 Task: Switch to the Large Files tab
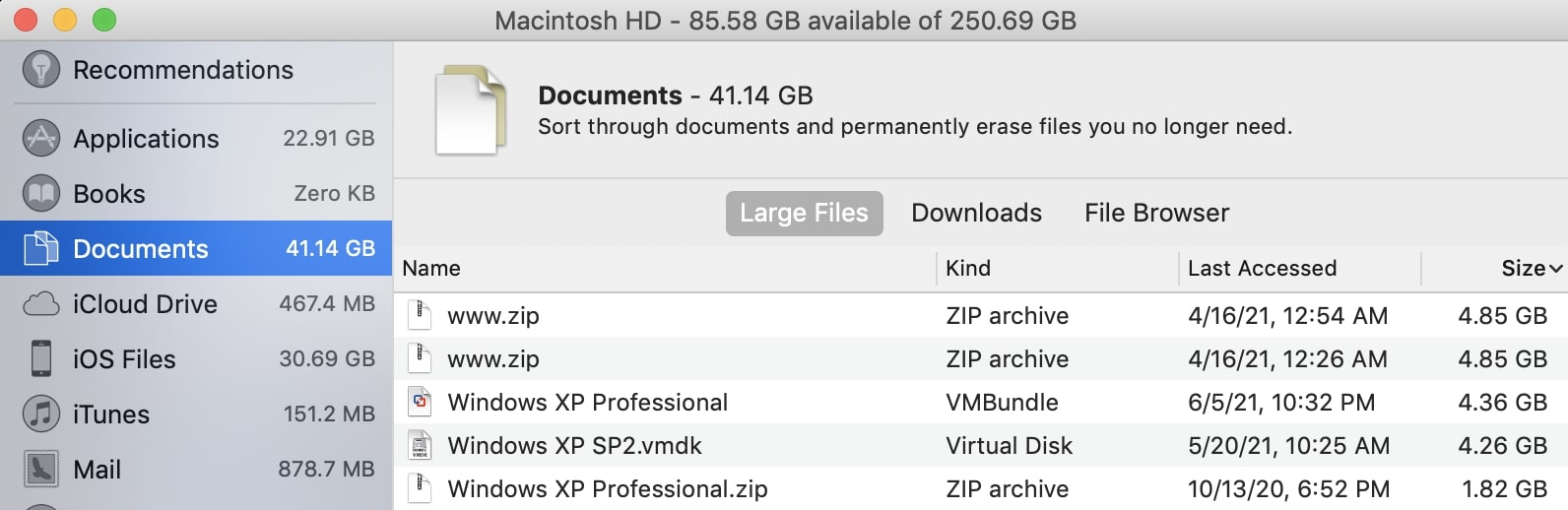[804, 213]
